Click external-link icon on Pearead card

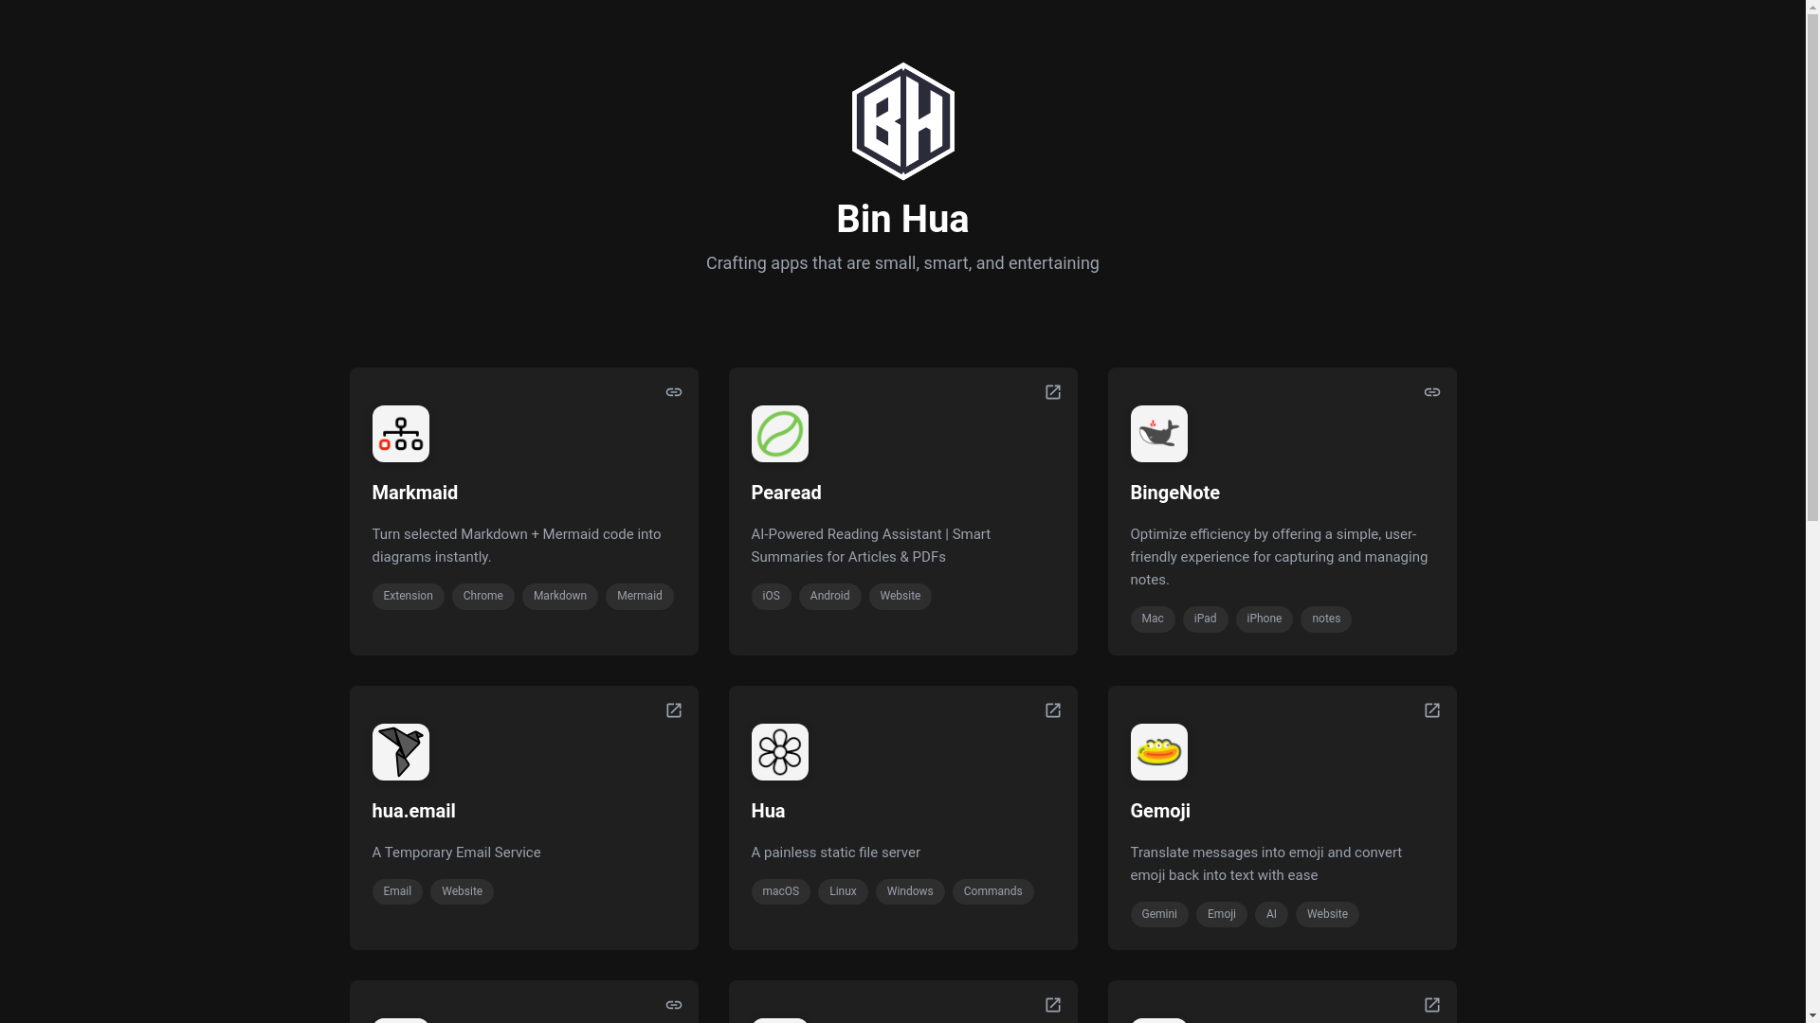[1052, 392]
